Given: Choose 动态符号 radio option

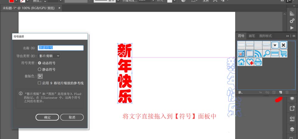Looking at the screenshot, I should tap(40, 63).
